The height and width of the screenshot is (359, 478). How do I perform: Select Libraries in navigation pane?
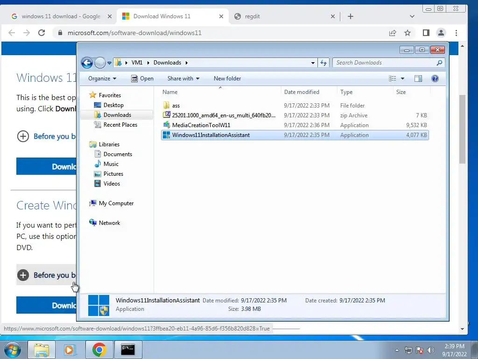109,144
